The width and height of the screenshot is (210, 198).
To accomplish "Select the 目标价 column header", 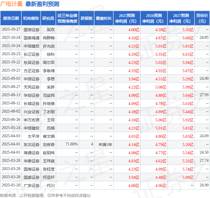I will coord(202,18).
